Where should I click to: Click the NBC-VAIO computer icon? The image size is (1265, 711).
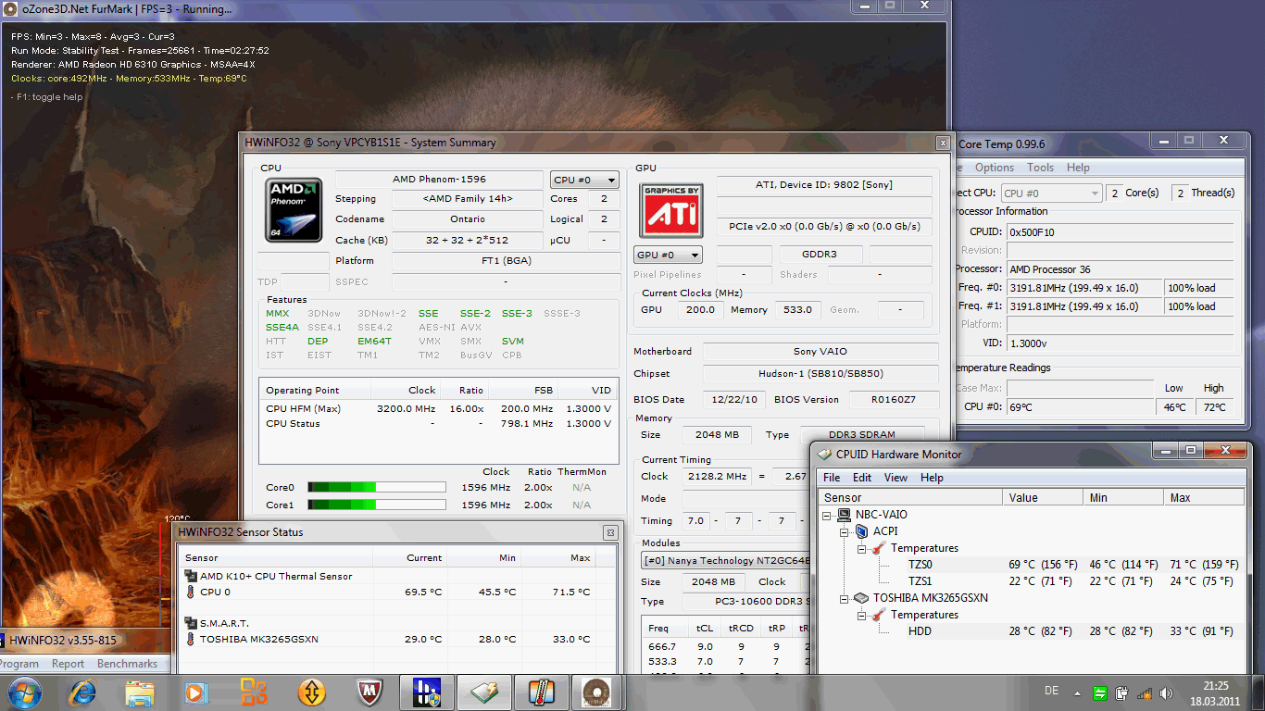[x=844, y=515]
